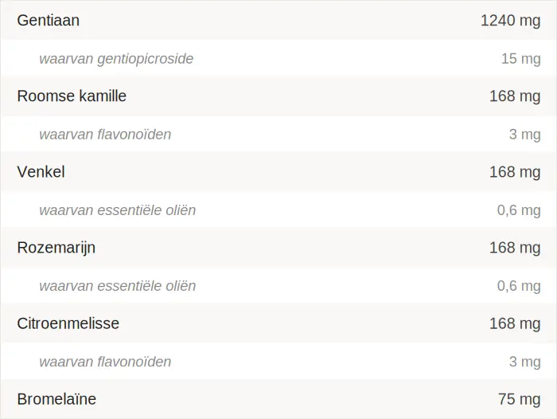The image size is (557, 419).
Task: Click waarvan flavonoïden under Roomse kamille
Action: (105, 135)
